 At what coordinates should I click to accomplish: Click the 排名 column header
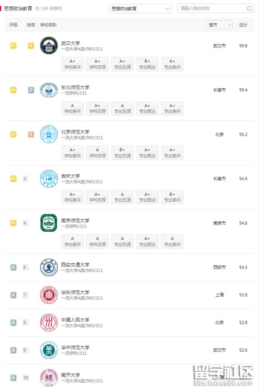click(31, 25)
